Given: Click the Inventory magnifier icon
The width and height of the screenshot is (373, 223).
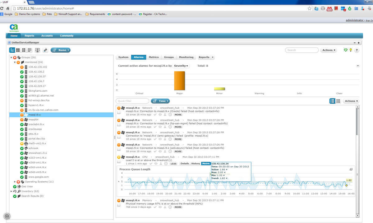Looking at the screenshot, I should [x=19, y=191].
